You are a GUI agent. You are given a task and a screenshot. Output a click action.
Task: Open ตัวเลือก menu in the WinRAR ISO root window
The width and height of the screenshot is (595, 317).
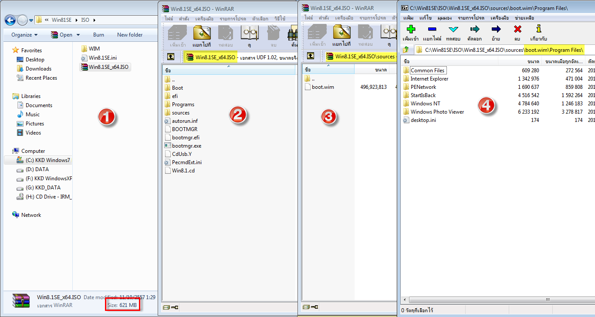tap(260, 18)
